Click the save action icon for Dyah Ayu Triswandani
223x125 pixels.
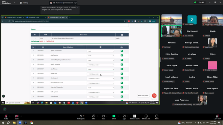(x=122, y=87)
